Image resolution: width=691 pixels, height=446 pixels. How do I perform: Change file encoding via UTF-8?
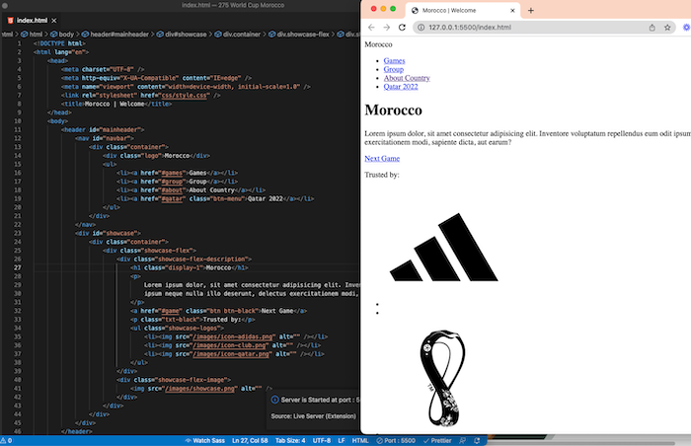(322, 440)
